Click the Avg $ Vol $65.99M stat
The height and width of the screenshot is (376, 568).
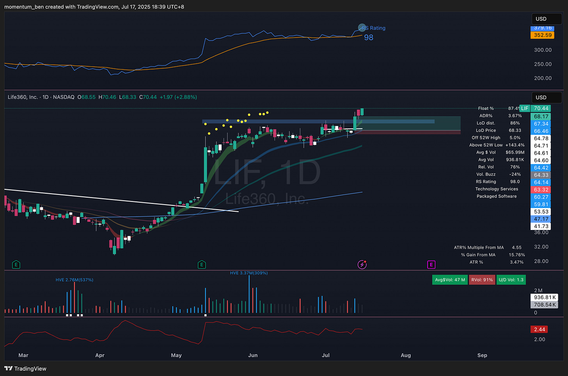pyautogui.click(x=501, y=152)
